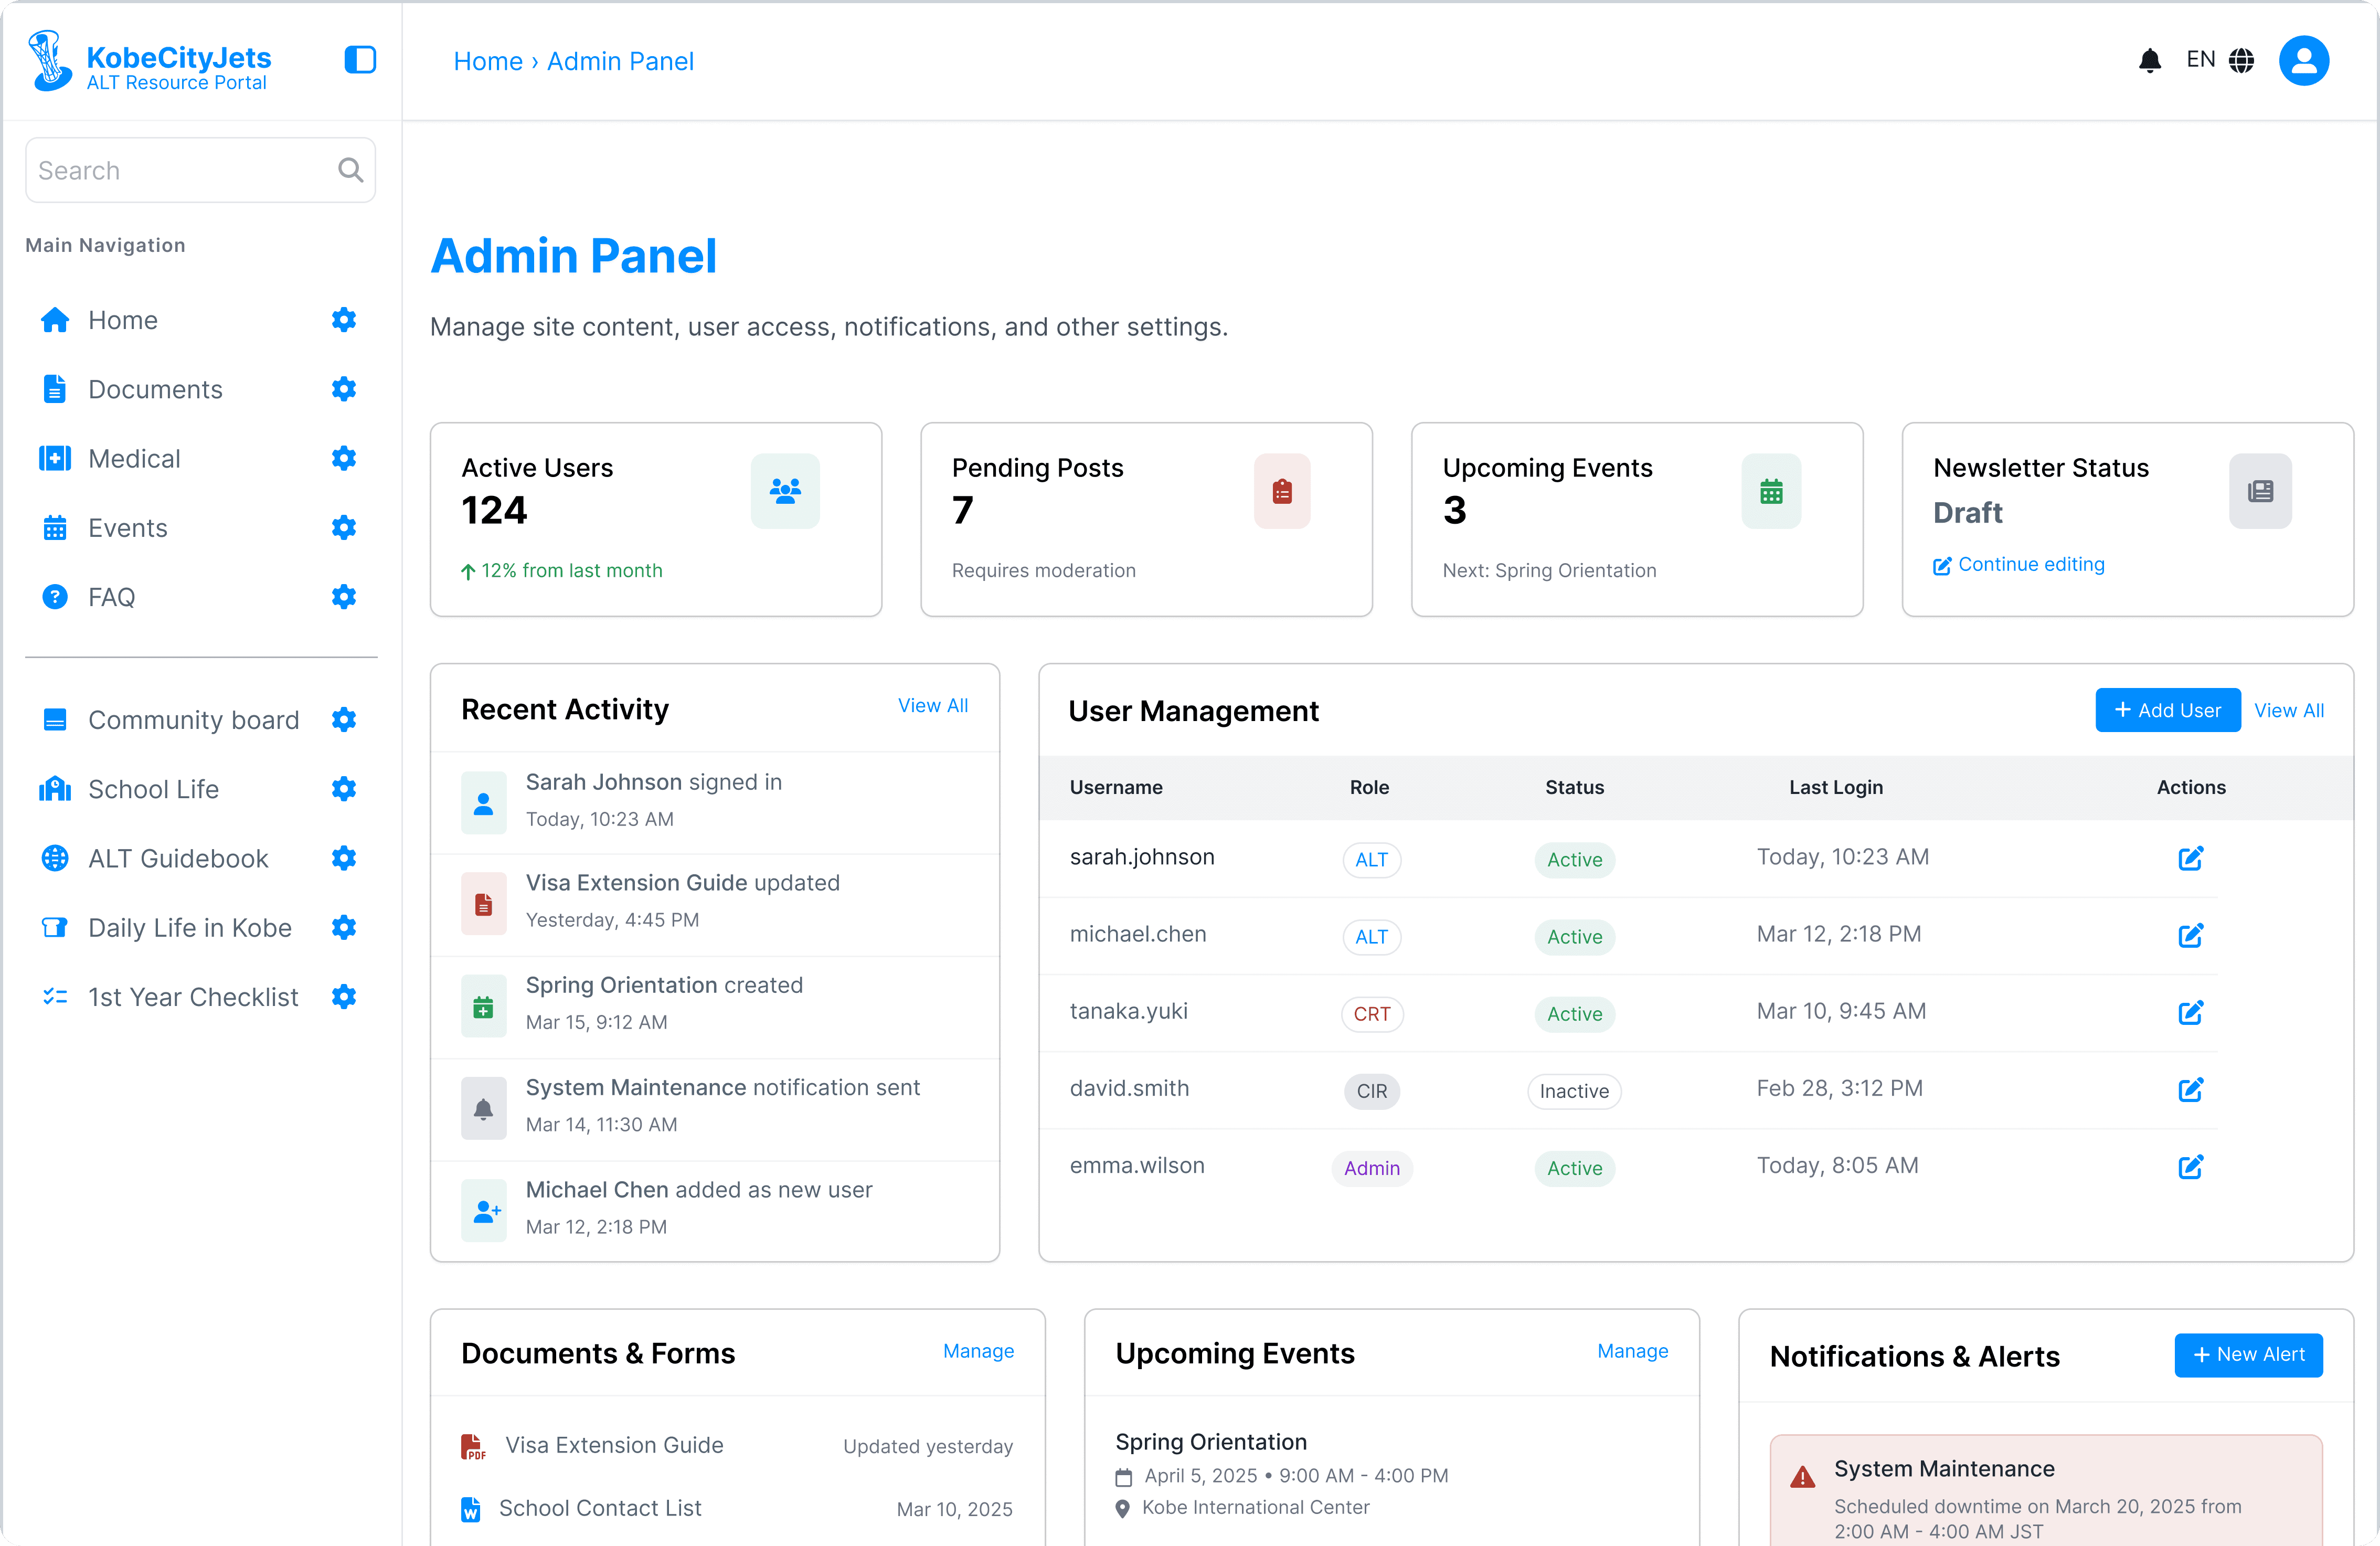The height and width of the screenshot is (1546, 2380).
Task: Open the language selector globe
Action: 2242,61
